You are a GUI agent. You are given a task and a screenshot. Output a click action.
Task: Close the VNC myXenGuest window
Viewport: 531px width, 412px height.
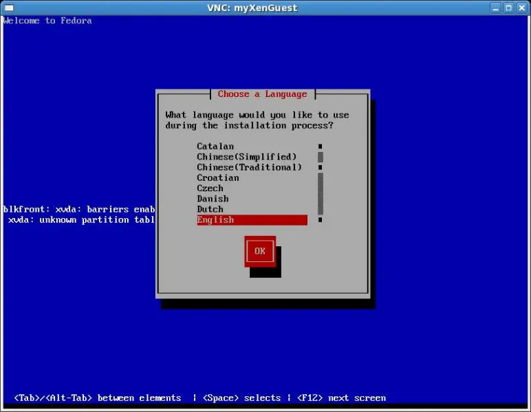521,8
